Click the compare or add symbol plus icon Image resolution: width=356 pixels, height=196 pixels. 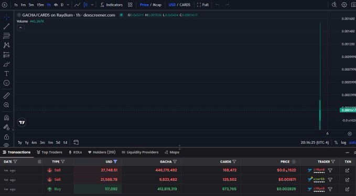[x=5, y=5]
